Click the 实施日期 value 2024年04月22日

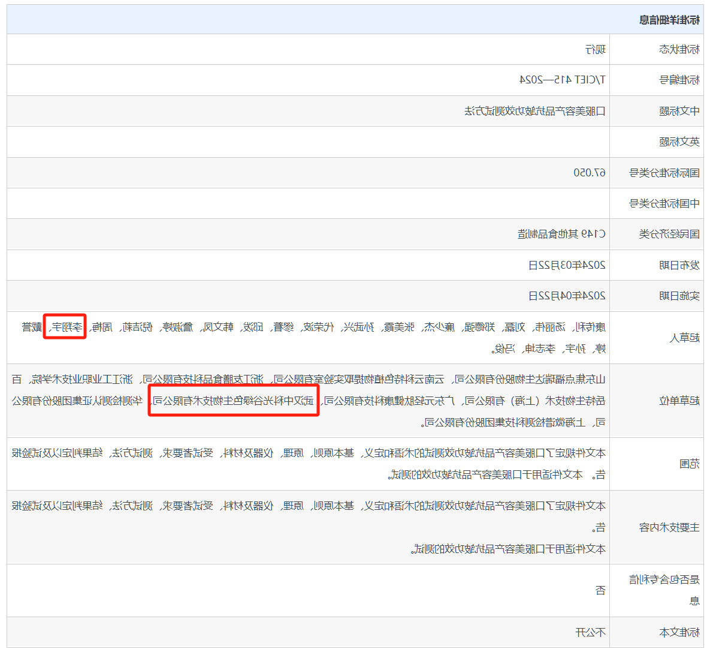[x=567, y=296]
